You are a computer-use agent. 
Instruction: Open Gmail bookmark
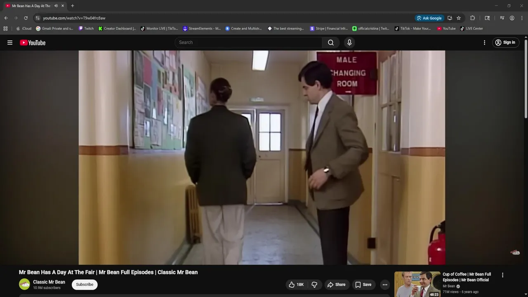[x=54, y=28]
